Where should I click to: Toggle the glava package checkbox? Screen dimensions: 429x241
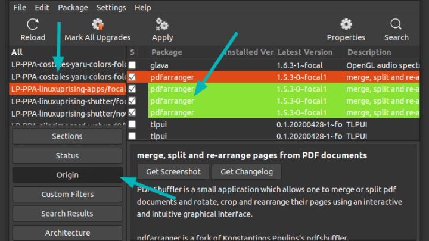click(x=132, y=65)
